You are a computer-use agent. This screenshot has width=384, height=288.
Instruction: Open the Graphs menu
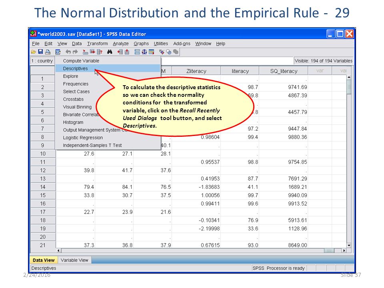coord(141,44)
